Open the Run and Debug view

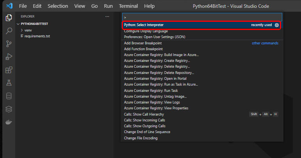coord(9,57)
